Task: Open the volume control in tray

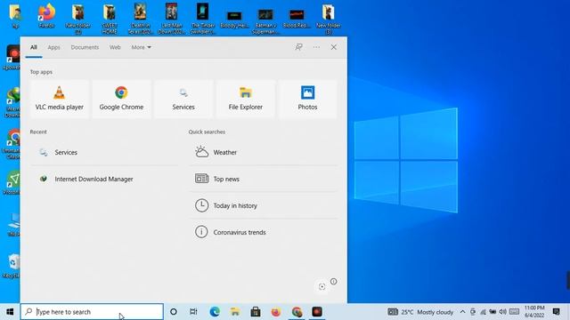Action: click(x=502, y=312)
